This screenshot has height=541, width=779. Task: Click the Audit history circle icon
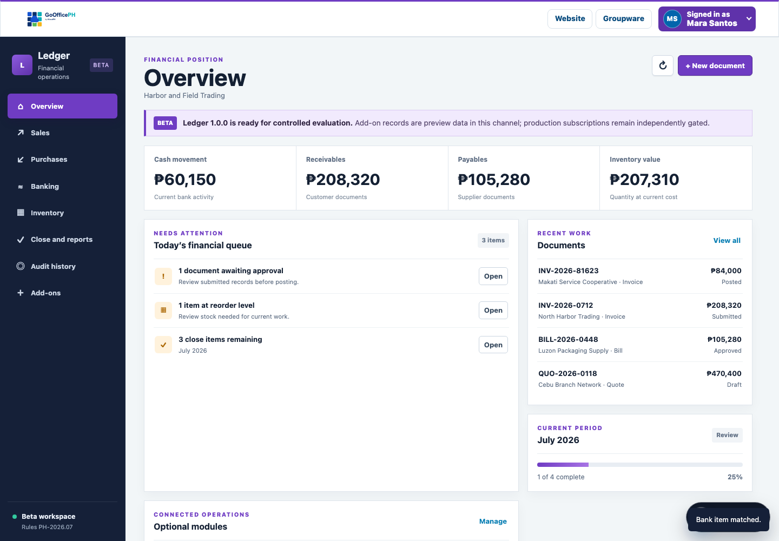pyautogui.click(x=21, y=266)
